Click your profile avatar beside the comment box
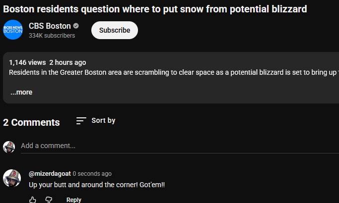This screenshot has height=203, width=339. pos(9,146)
